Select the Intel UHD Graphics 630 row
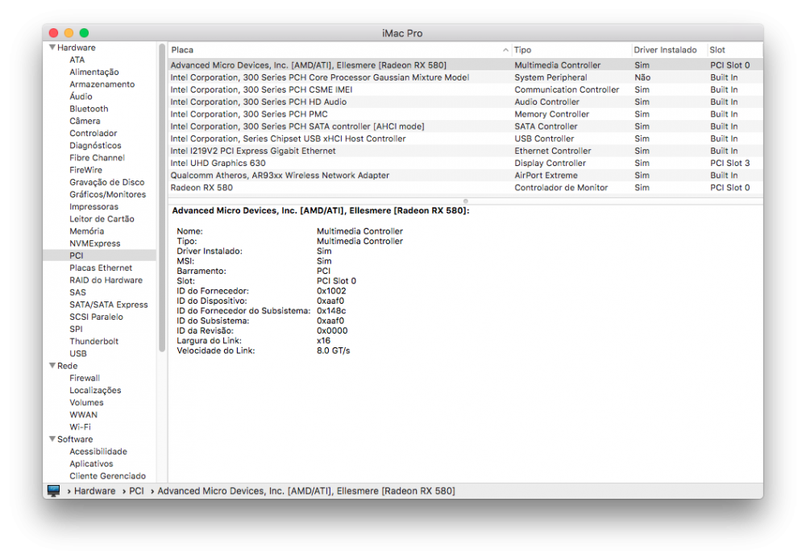Image resolution: width=806 pixels, height=560 pixels. click(465, 163)
